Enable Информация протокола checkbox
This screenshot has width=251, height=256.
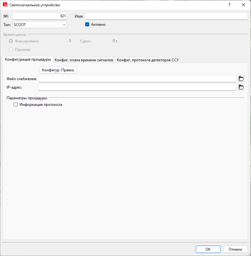(x=15, y=105)
